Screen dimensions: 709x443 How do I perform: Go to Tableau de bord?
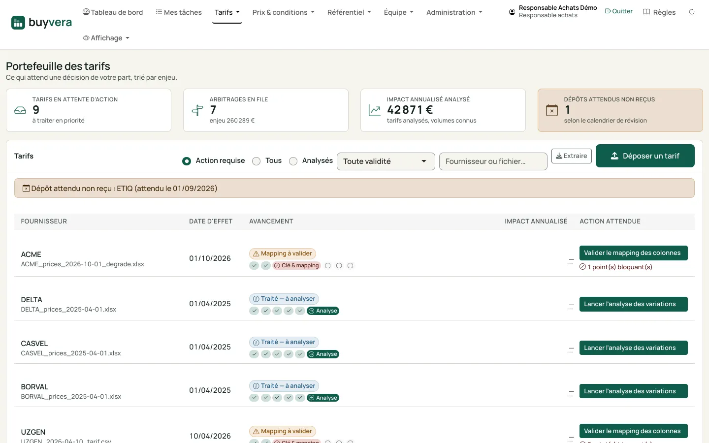coord(113,12)
